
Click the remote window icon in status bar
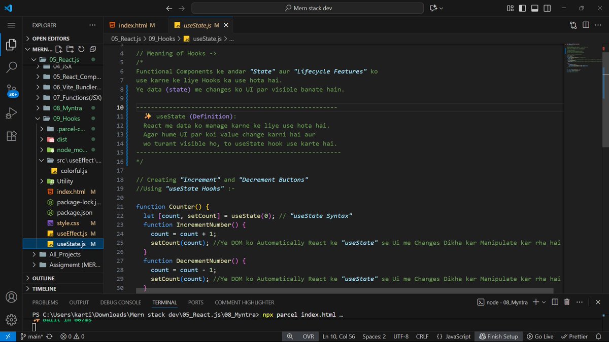(8, 336)
